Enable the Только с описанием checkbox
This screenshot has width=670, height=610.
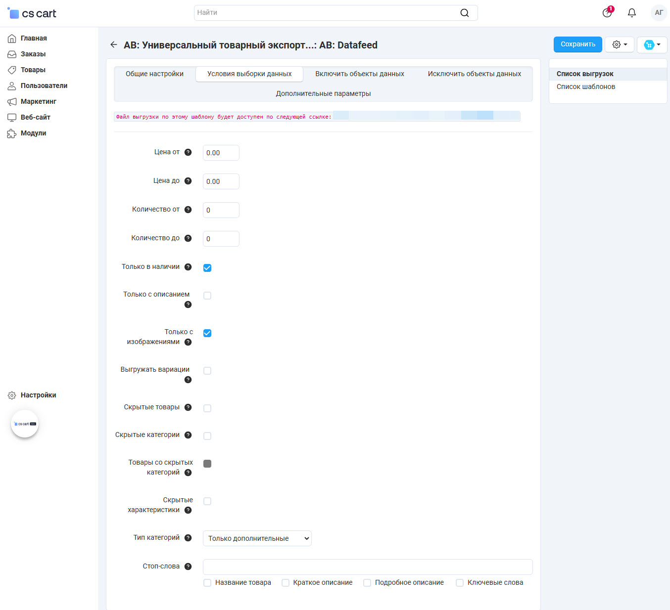point(207,296)
